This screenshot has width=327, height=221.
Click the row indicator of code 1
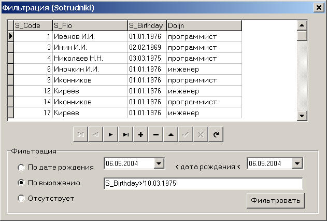(11, 36)
